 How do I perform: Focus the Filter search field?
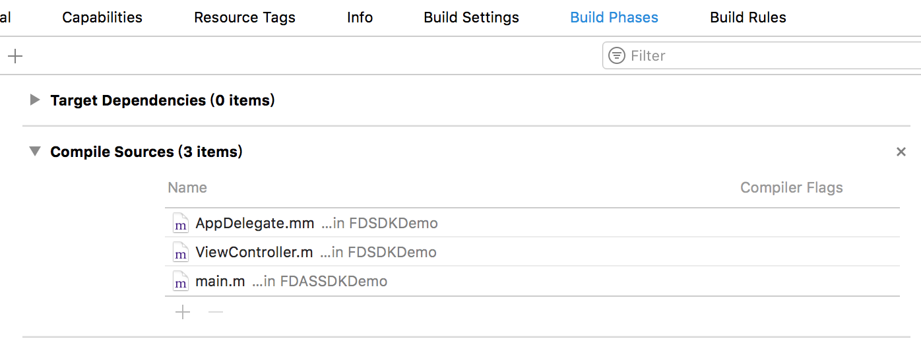pyautogui.click(x=762, y=55)
